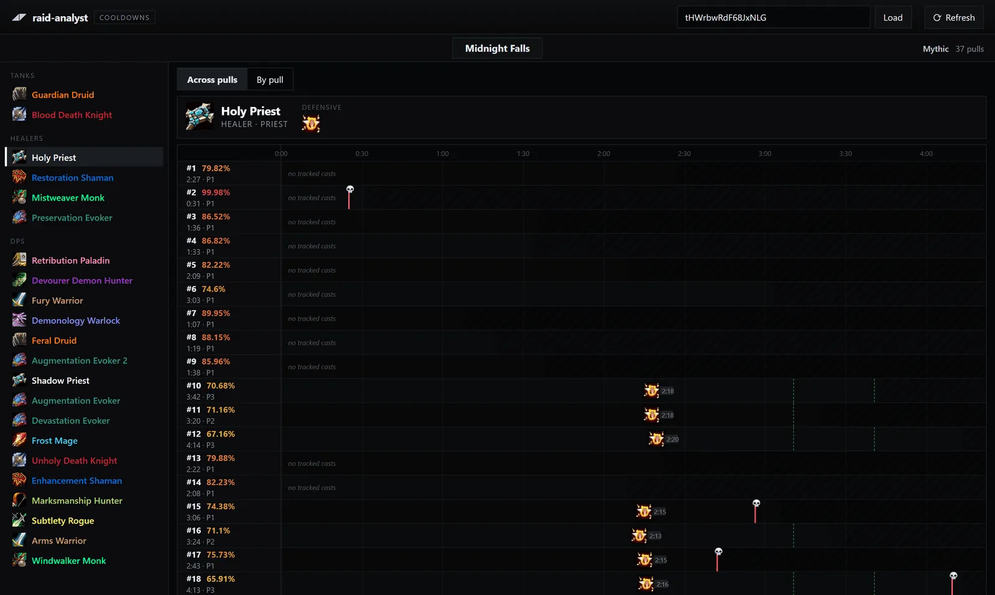995x595 pixels.
Task: Click pull #6 row label 74.6%
Action: (213, 289)
